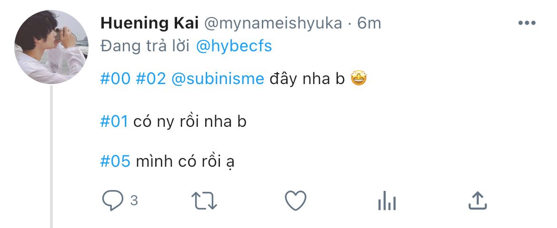This screenshot has height=228, width=557.
Task: View tweet analytics bar chart icon
Action: point(387,202)
